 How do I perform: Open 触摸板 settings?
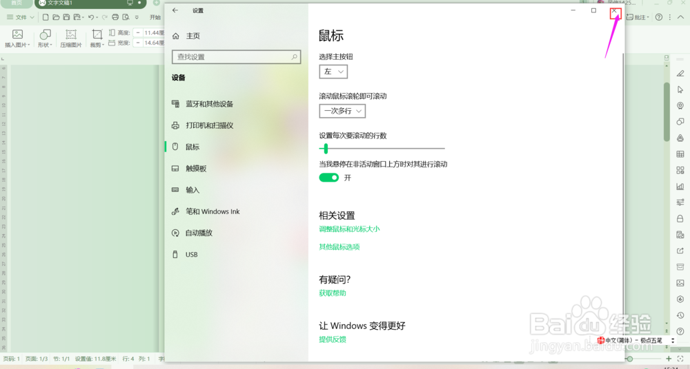(x=189, y=169)
